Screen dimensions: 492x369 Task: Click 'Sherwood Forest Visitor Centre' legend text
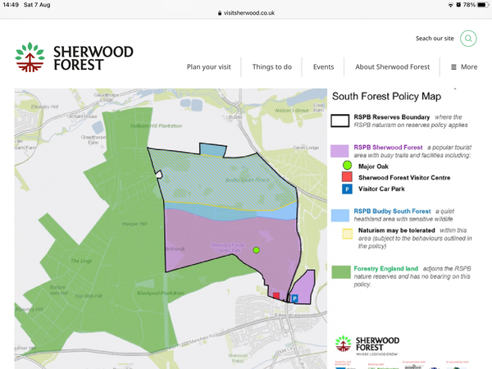coord(404,178)
